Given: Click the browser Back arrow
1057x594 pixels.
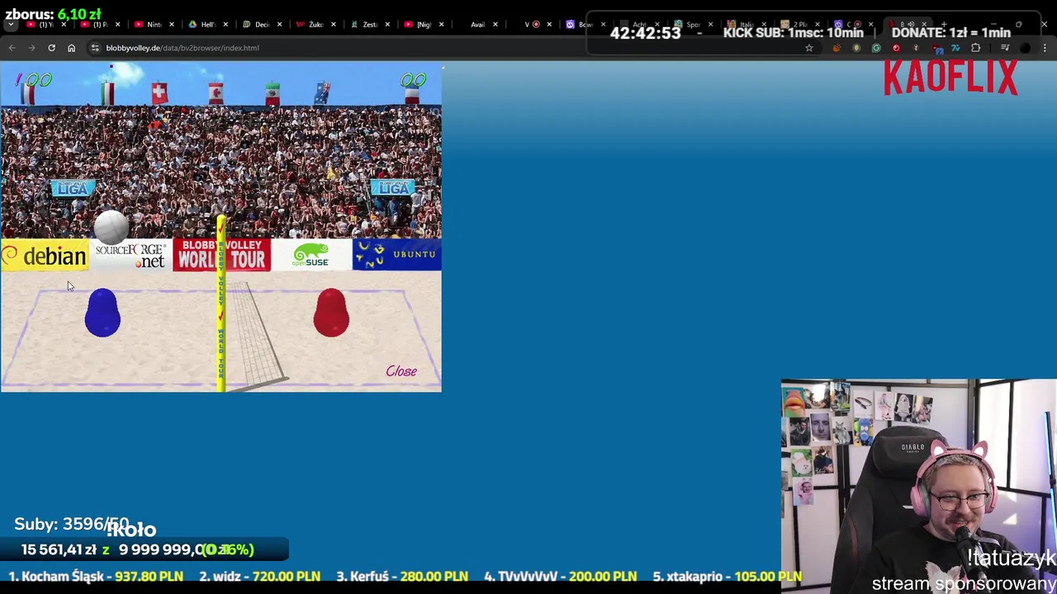Looking at the screenshot, I should (x=12, y=48).
